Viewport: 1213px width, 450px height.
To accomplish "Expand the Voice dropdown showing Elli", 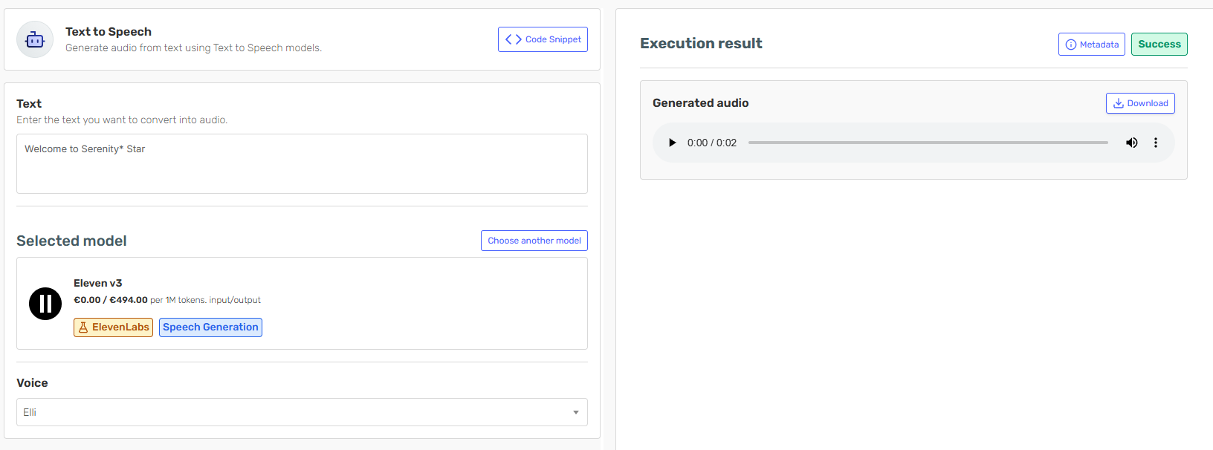I will [x=302, y=412].
